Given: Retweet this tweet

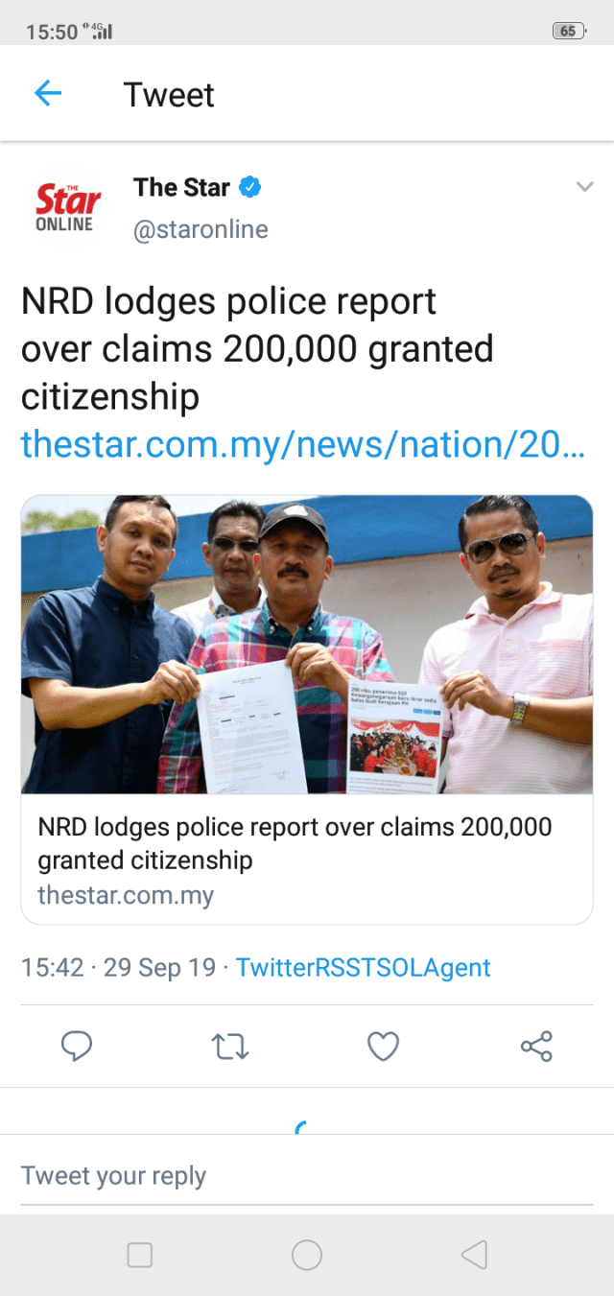Looking at the screenshot, I should tap(230, 1047).
